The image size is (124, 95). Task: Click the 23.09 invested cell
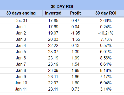[53, 71]
